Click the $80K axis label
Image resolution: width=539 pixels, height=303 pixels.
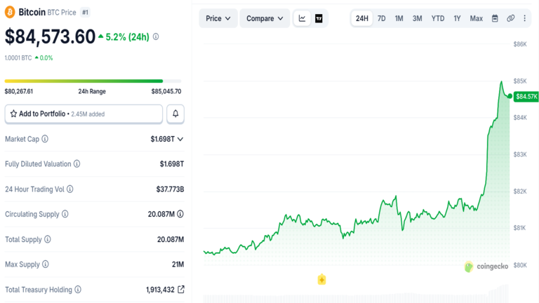tap(520, 265)
